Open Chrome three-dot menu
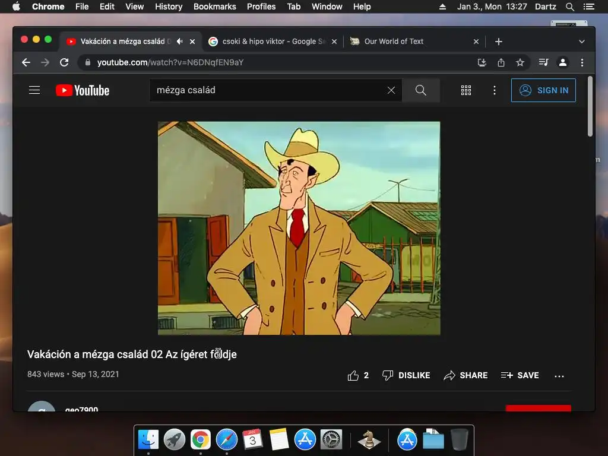The width and height of the screenshot is (608, 456). pyautogui.click(x=582, y=62)
